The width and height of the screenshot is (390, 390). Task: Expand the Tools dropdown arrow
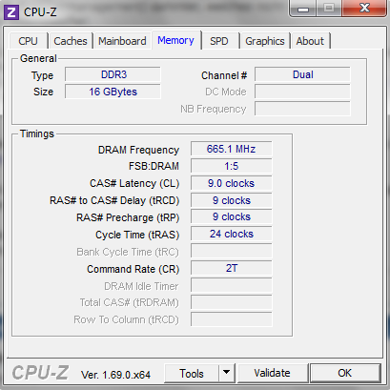point(226,373)
